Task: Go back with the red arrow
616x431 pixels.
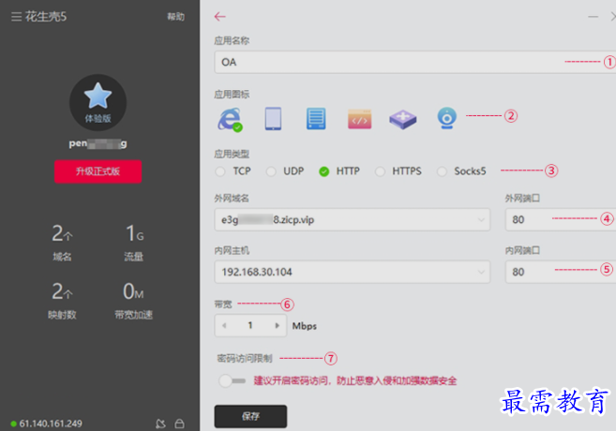Action: coord(220,17)
